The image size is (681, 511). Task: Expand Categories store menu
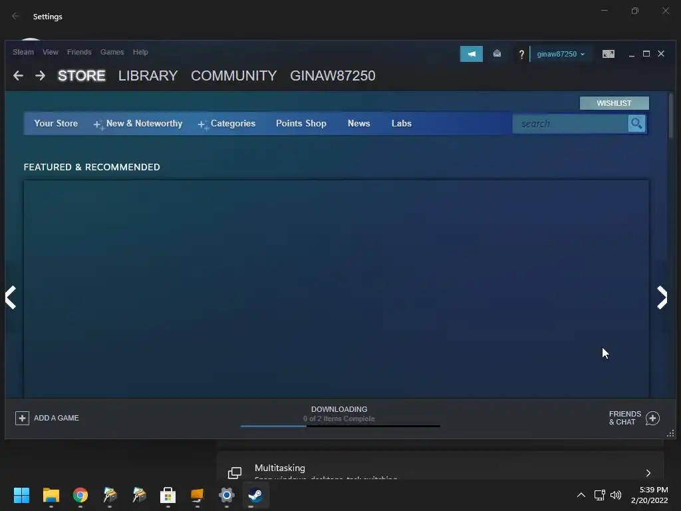(227, 123)
